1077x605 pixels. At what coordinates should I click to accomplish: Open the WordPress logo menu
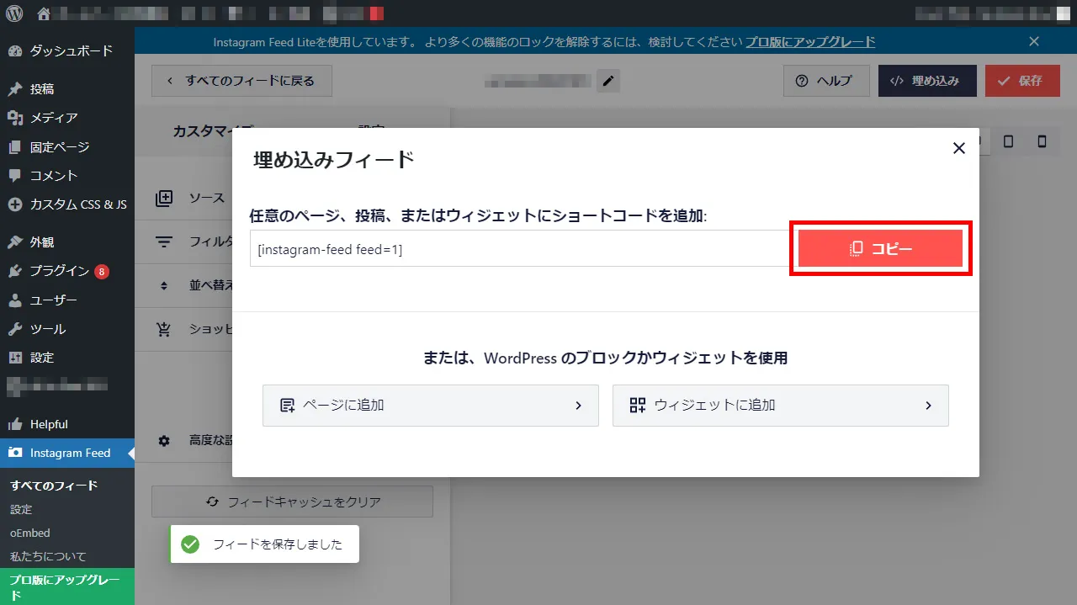click(14, 13)
